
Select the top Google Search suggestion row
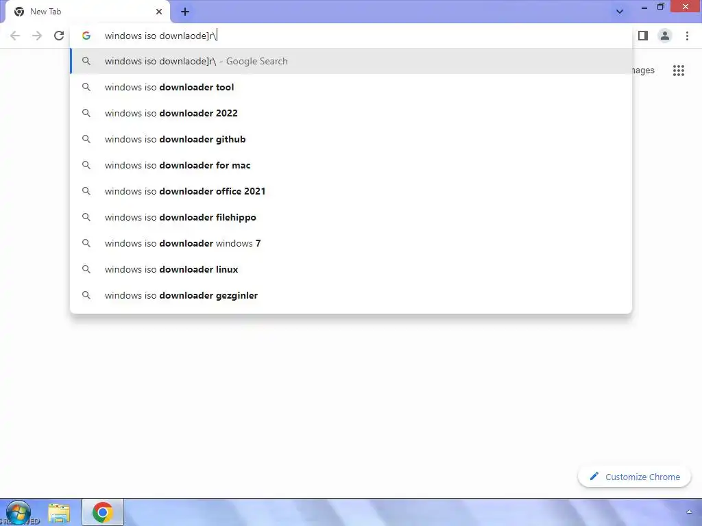click(x=351, y=61)
